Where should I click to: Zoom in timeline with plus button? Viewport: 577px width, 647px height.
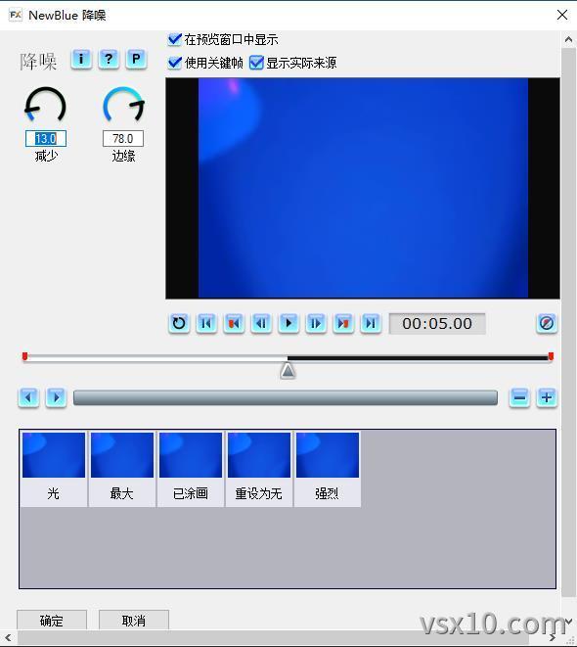coord(547,397)
